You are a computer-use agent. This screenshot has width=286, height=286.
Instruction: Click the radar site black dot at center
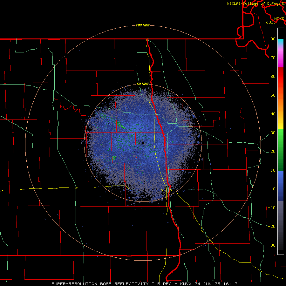pyautogui.click(x=143, y=143)
